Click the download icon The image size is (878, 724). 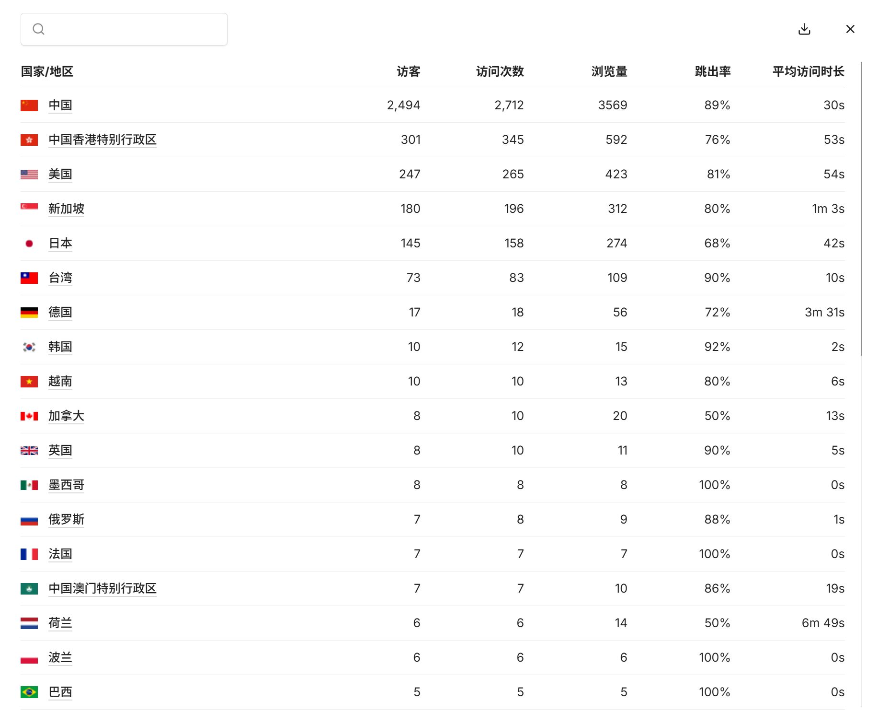[804, 29]
